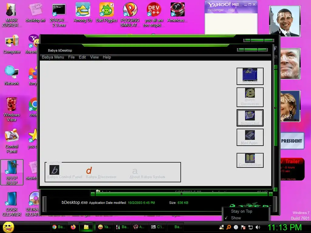
Task: Select the Windows Vista recycle bin icon
Action: [x=12, y=109]
